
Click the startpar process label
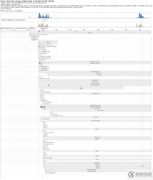[x=45, y=100]
